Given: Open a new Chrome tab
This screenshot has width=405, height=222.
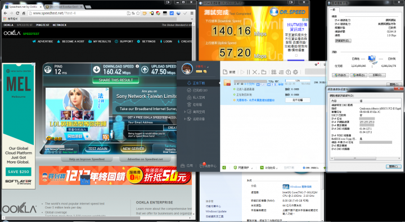Looking at the screenshot, I should pyautogui.click(x=88, y=7).
